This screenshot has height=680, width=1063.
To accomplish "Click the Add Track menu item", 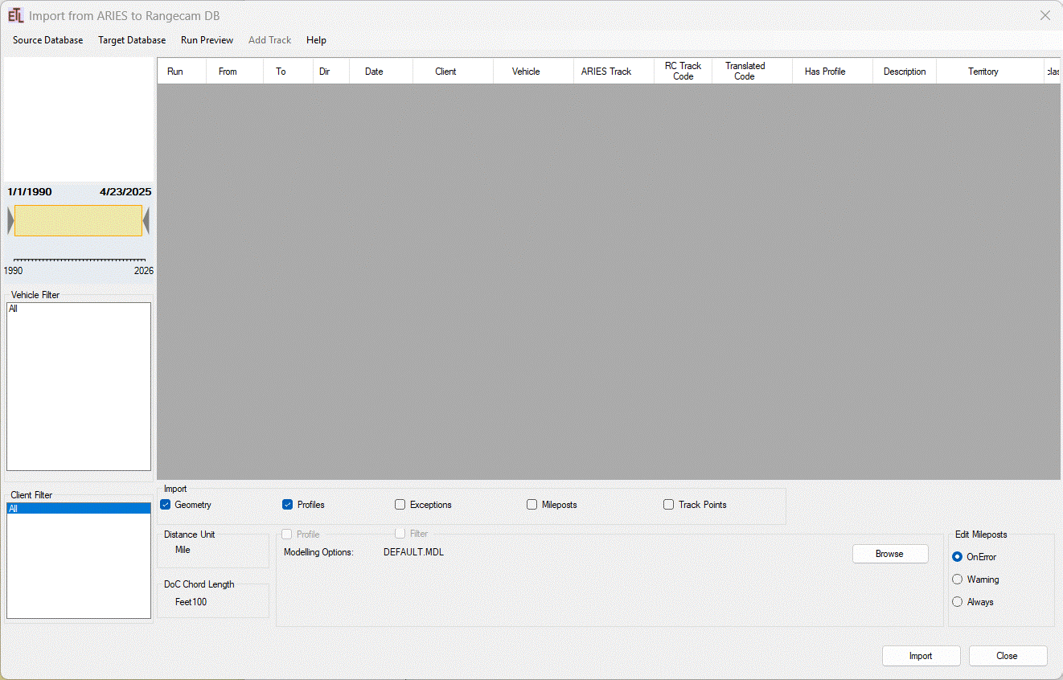I will pos(270,40).
